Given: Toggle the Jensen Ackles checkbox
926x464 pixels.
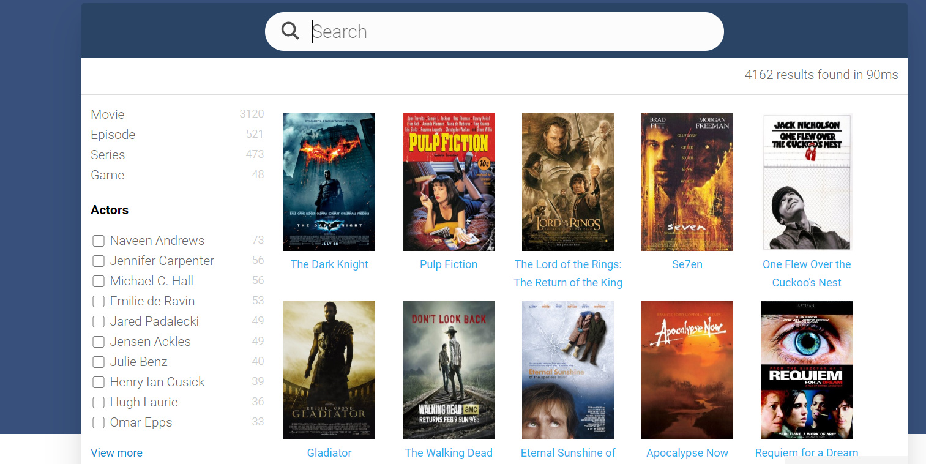Looking at the screenshot, I should [98, 342].
